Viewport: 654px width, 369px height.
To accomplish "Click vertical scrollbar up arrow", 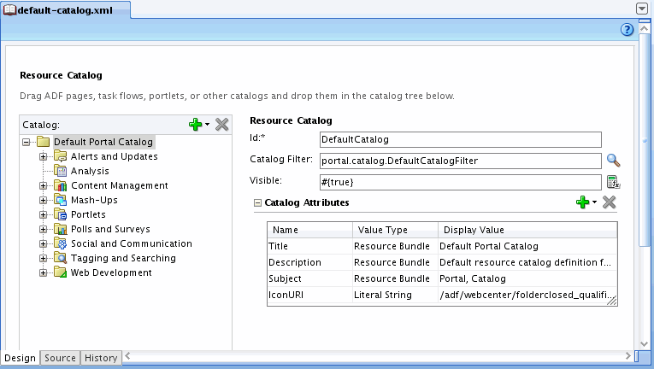I will (645, 29).
